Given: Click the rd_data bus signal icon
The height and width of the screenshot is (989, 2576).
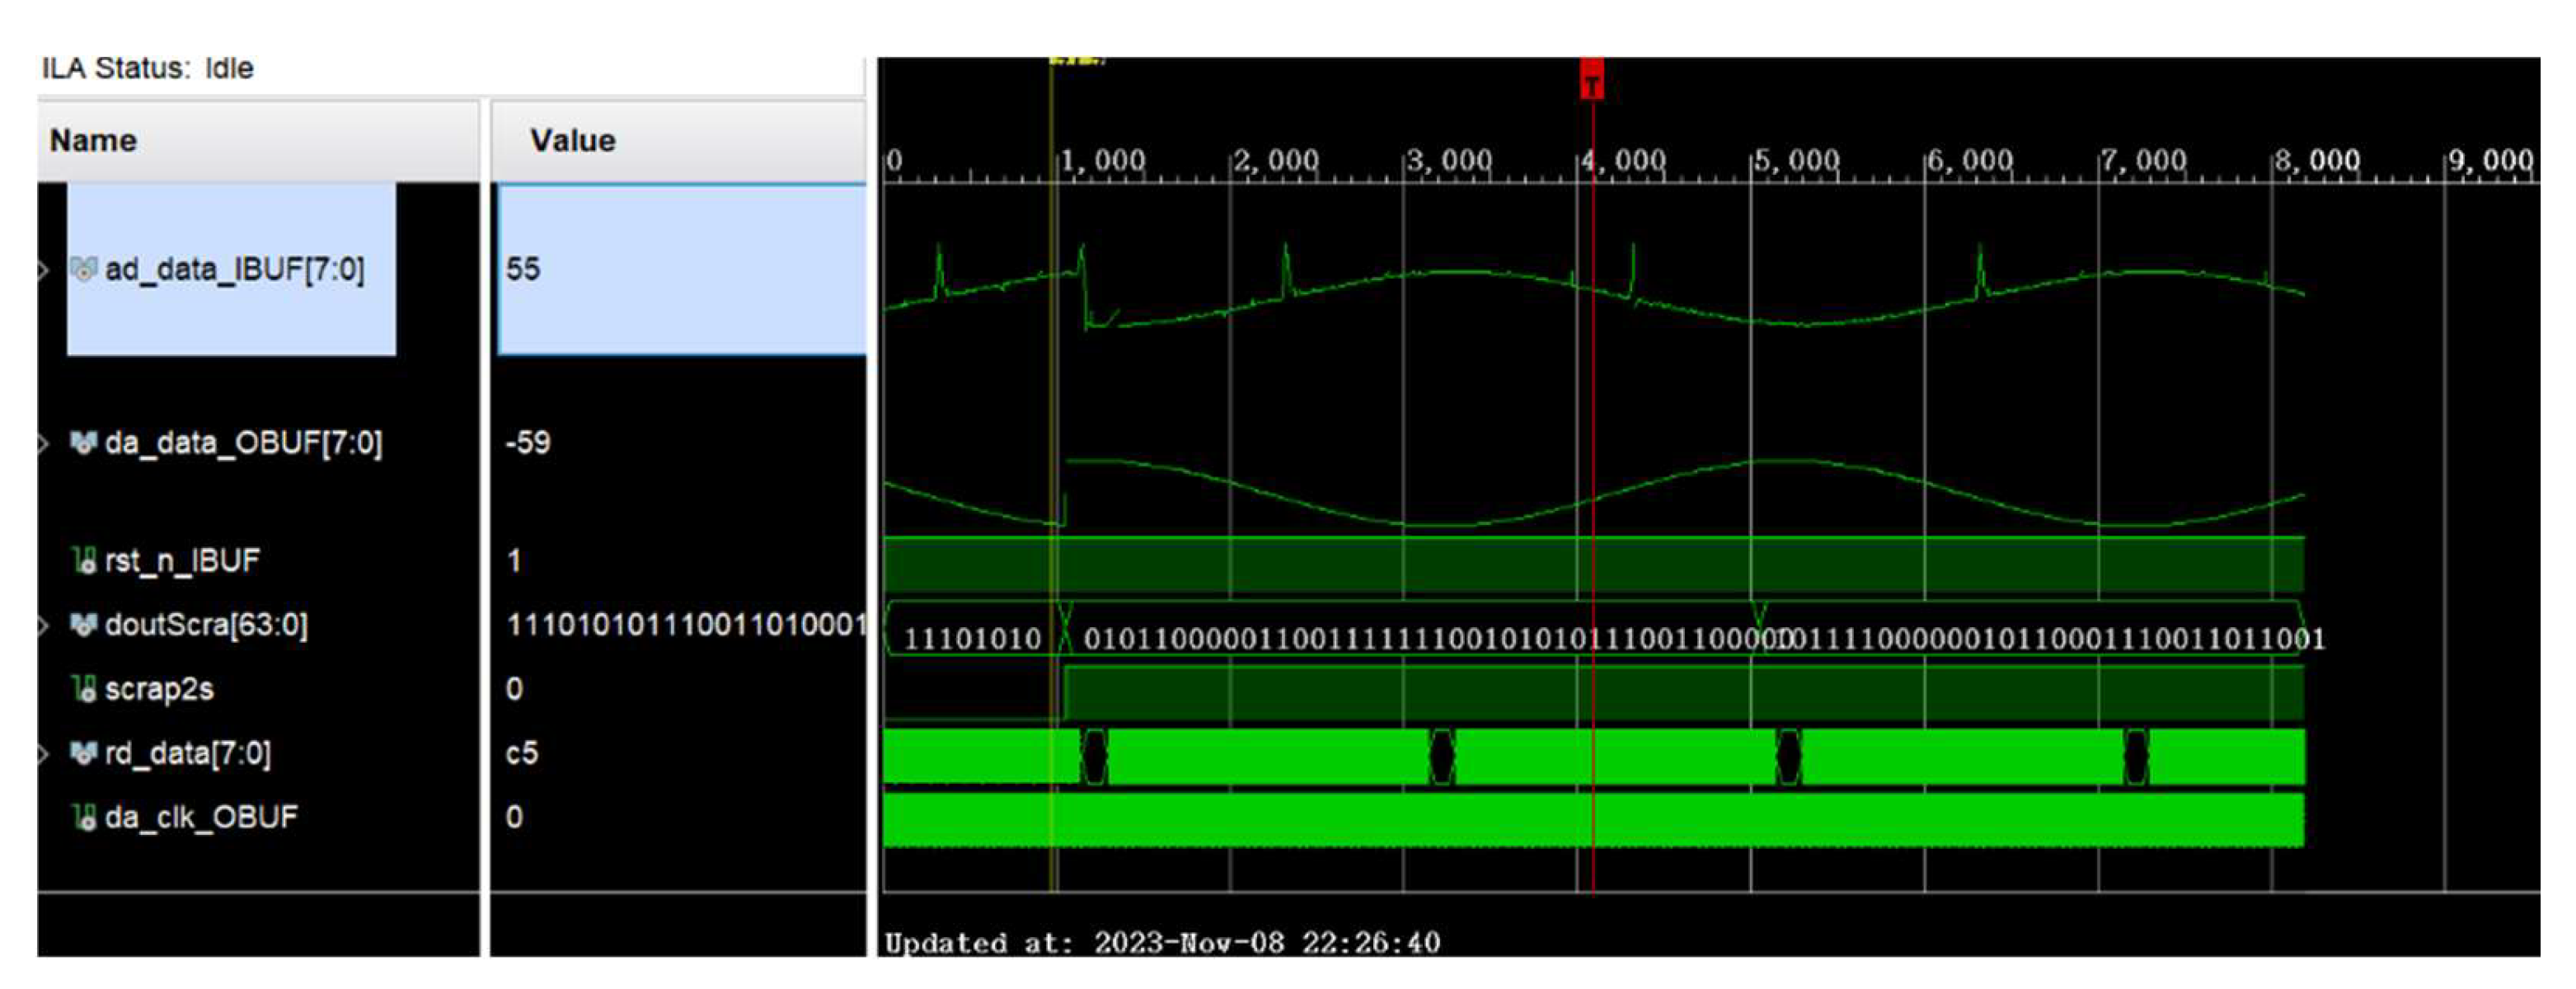Looking at the screenshot, I should click(83, 753).
